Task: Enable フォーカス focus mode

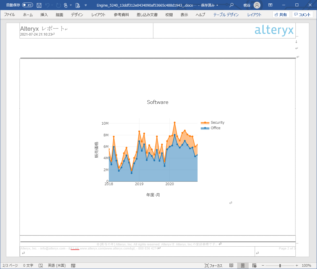Action: pyautogui.click(x=213, y=266)
